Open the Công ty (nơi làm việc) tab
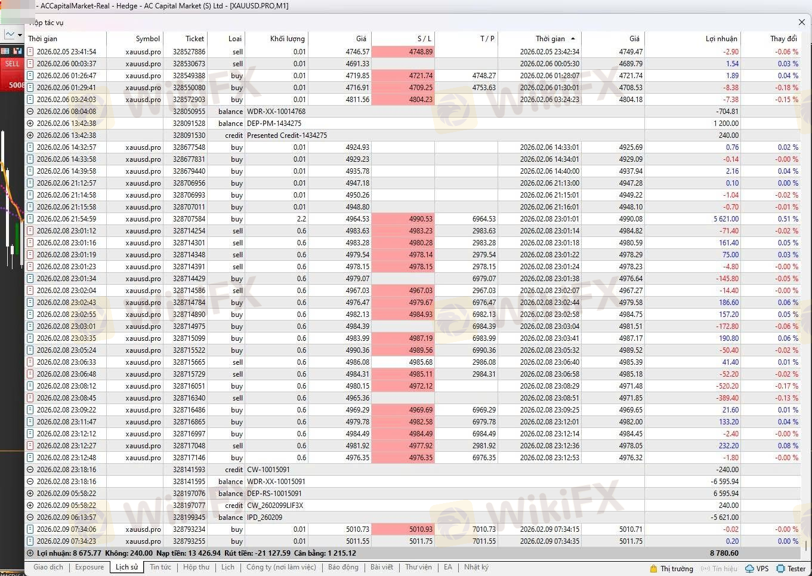The width and height of the screenshot is (812, 576). pyautogui.click(x=281, y=567)
